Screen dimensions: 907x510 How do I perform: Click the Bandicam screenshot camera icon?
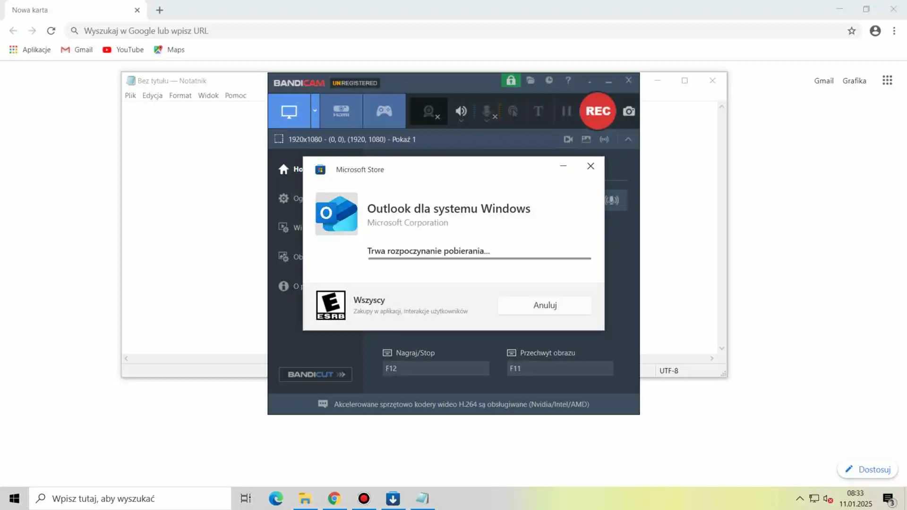click(629, 111)
